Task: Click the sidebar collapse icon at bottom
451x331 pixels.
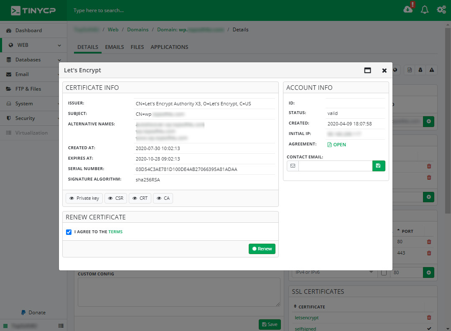Action: pyautogui.click(x=61, y=326)
